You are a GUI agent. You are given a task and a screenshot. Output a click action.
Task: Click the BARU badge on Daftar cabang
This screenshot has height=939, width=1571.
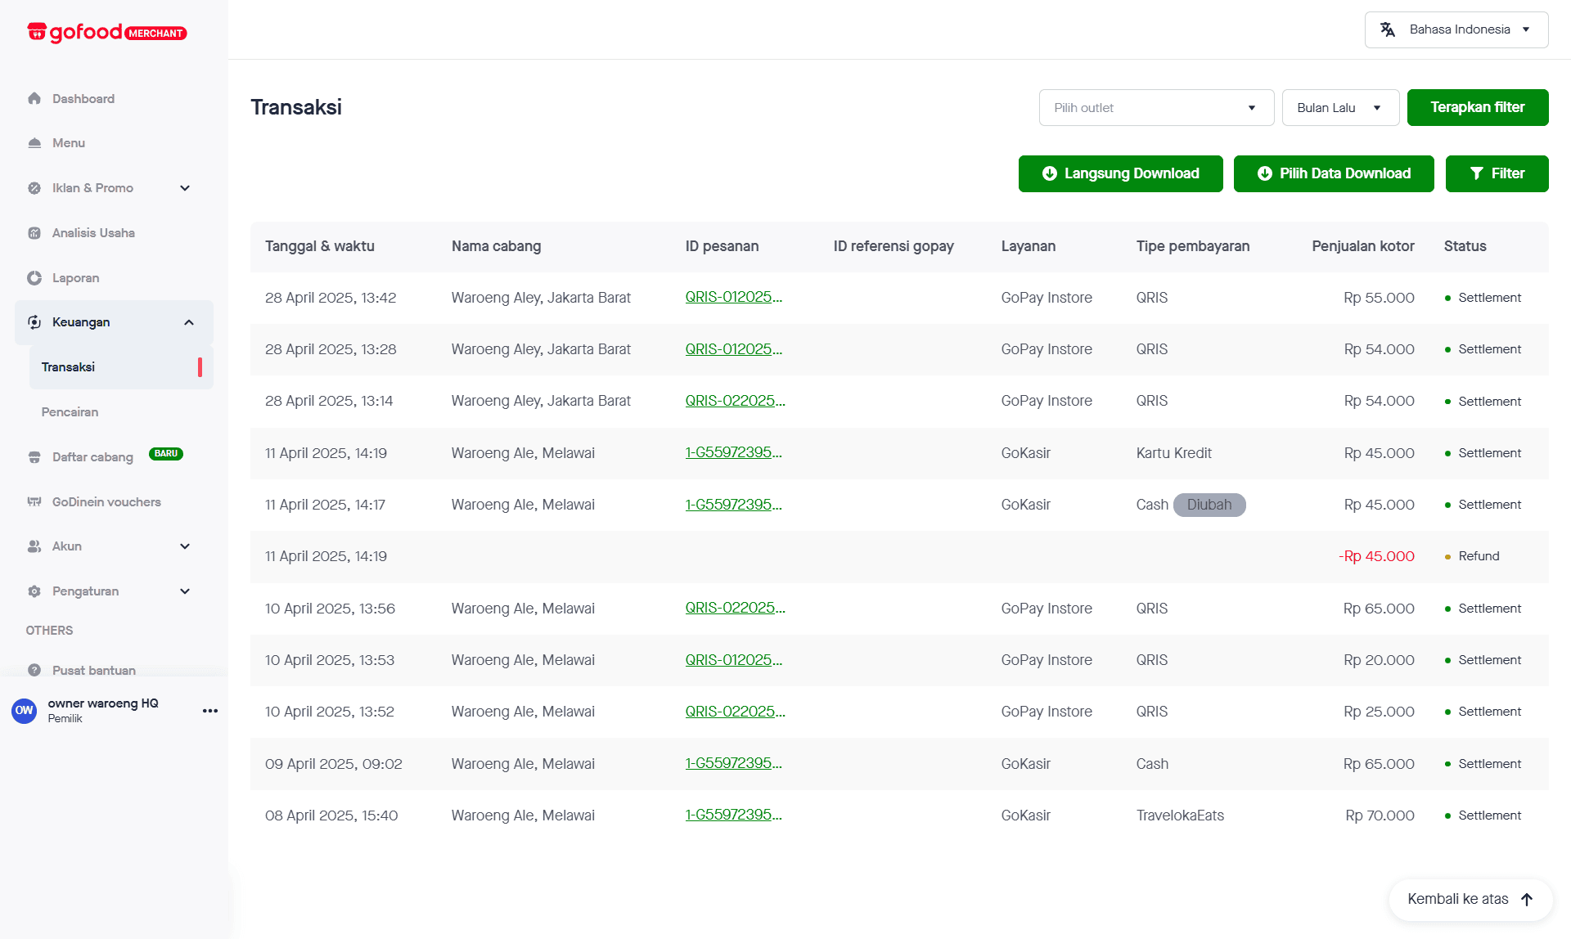166,454
